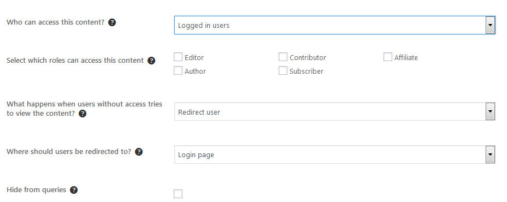Click the 'Author' checkbox label text

[x=195, y=71]
